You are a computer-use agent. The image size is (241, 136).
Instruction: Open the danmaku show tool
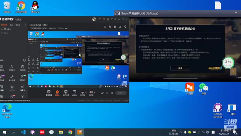click(22, 88)
